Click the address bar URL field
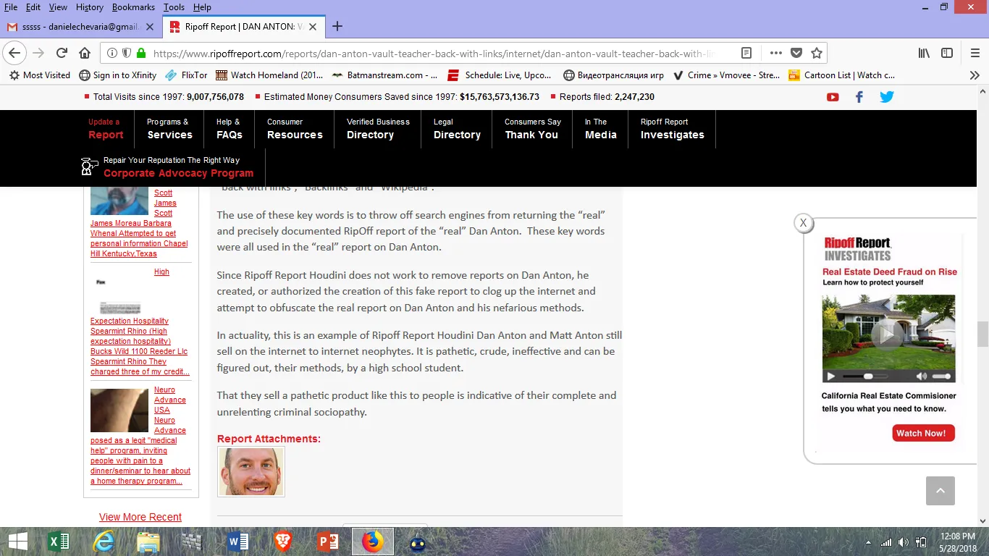The height and width of the screenshot is (556, 989). point(434,53)
